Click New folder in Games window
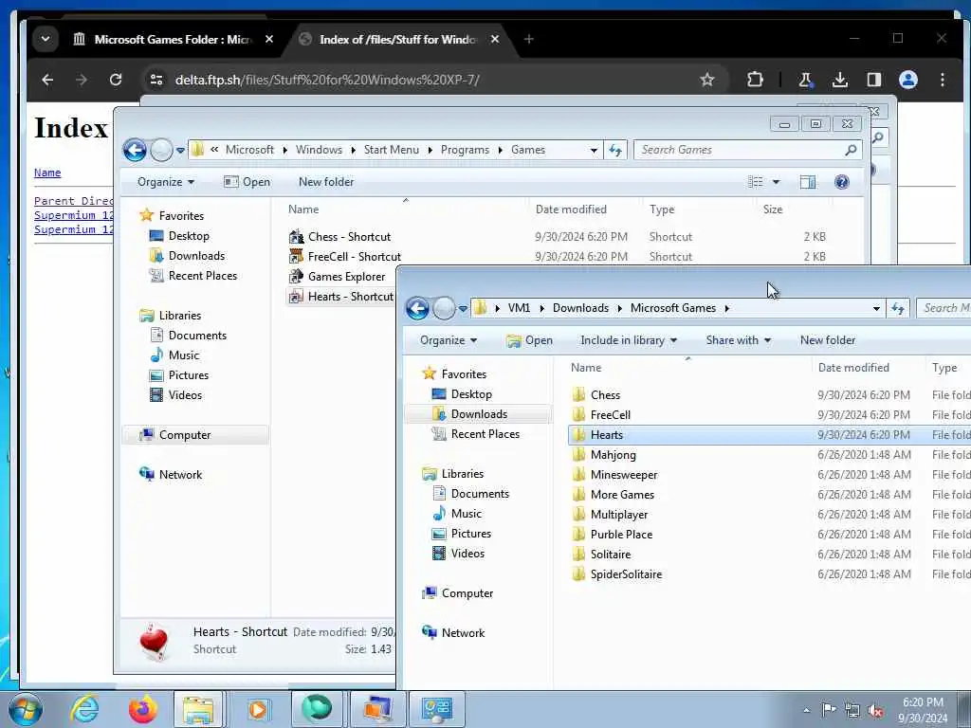The width and height of the screenshot is (971, 728). pos(326,182)
